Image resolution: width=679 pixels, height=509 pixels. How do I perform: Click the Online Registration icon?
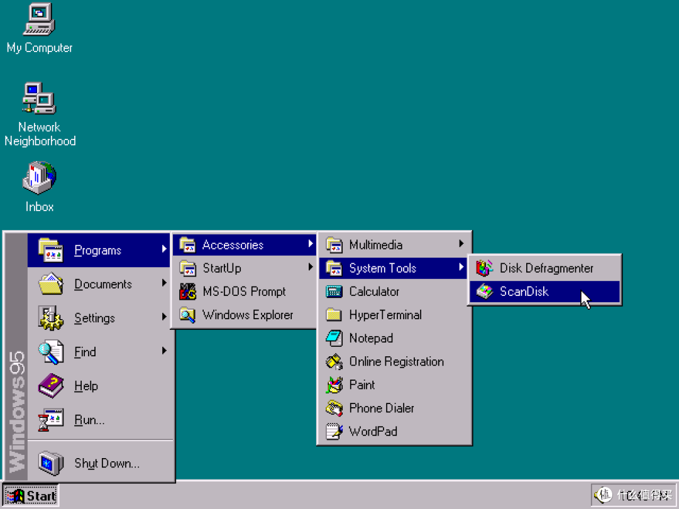334,361
